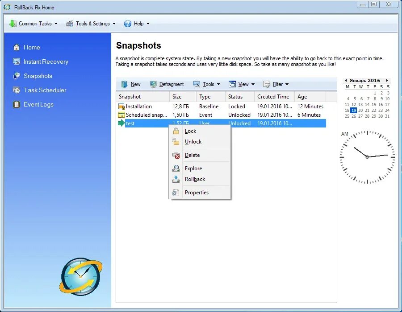Expand the snapshot Tools dropdown arrow
Image resolution: width=402 pixels, height=312 pixels.
tap(219, 84)
